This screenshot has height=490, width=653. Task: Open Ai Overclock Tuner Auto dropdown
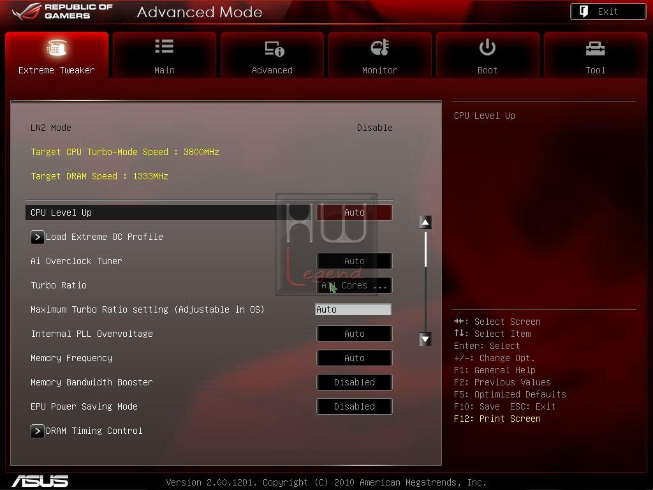click(355, 261)
